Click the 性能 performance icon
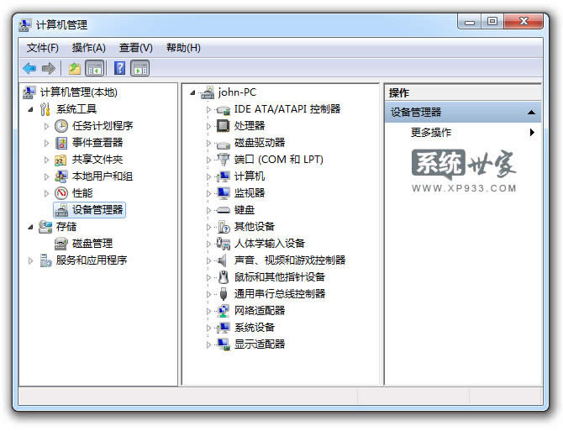 pos(61,193)
